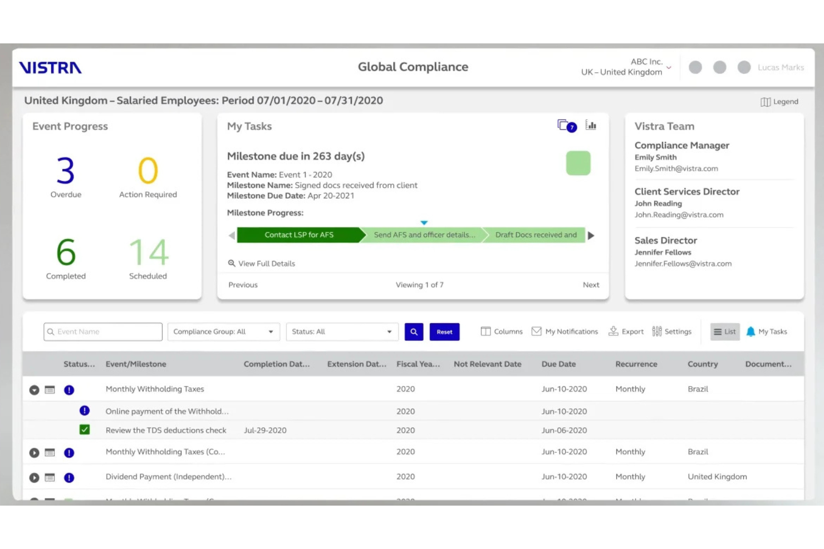Go to the Next task

[591, 285]
